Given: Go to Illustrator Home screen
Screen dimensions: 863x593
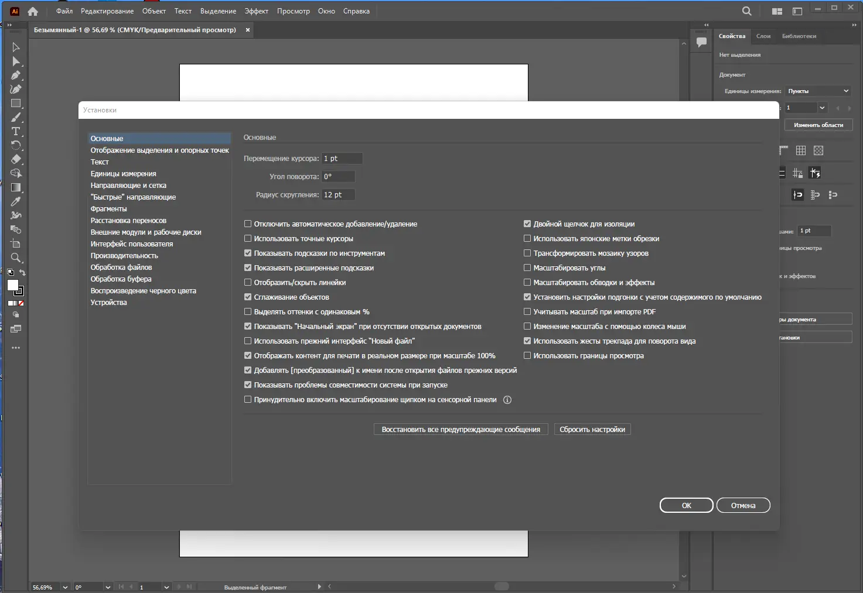Looking at the screenshot, I should tap(33, 11).
